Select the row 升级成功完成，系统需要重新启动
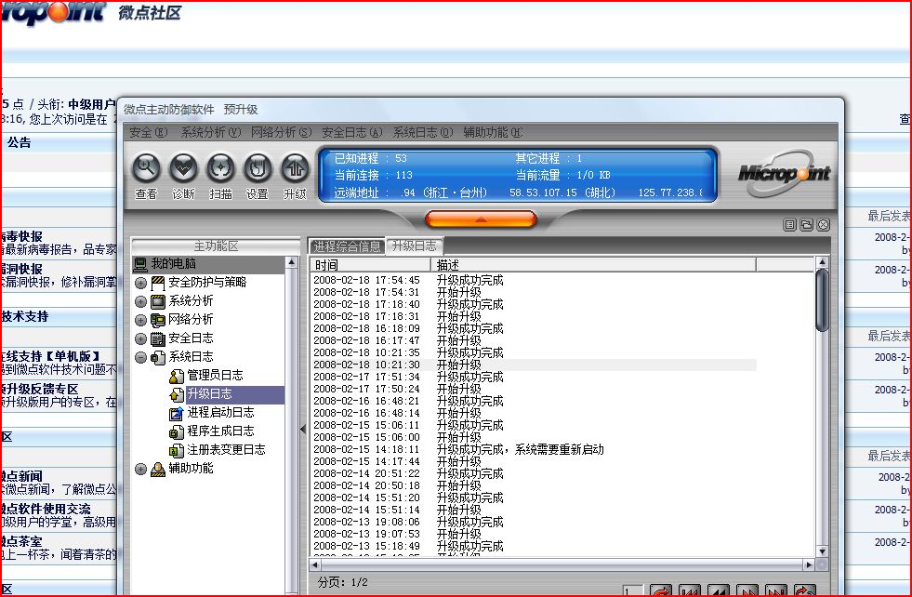 (x=534, y=449)
